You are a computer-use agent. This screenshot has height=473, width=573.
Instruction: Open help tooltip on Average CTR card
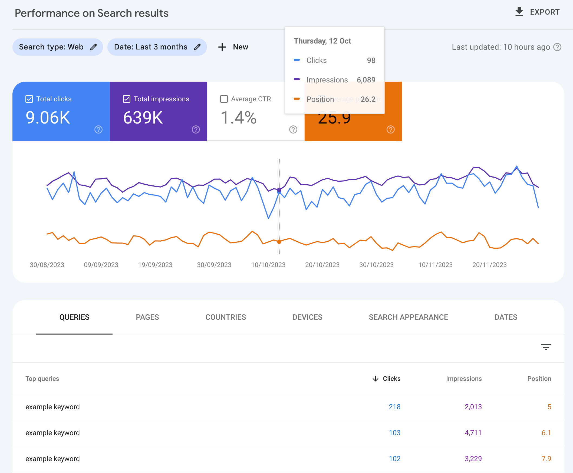(x=293, y=130)
